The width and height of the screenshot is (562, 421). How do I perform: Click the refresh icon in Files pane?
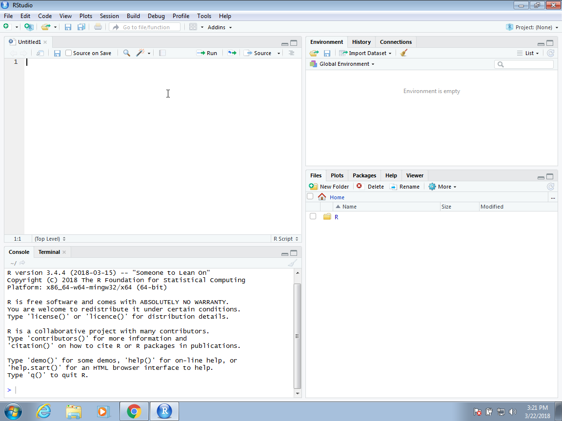coord(550,187)
